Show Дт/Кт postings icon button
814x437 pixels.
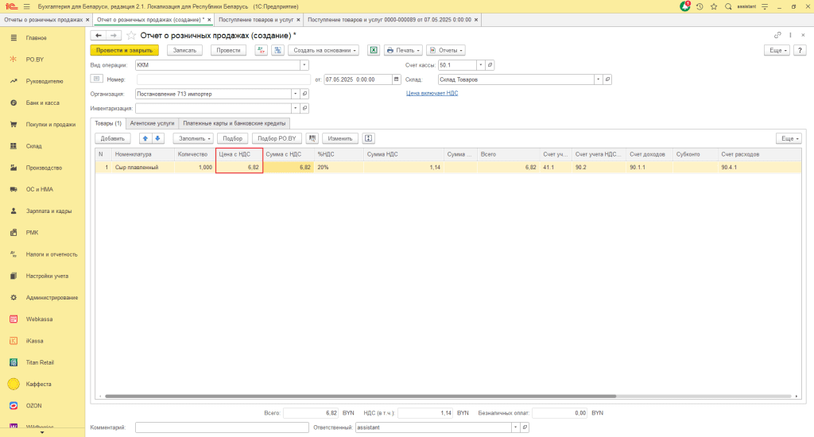point(261,50)
